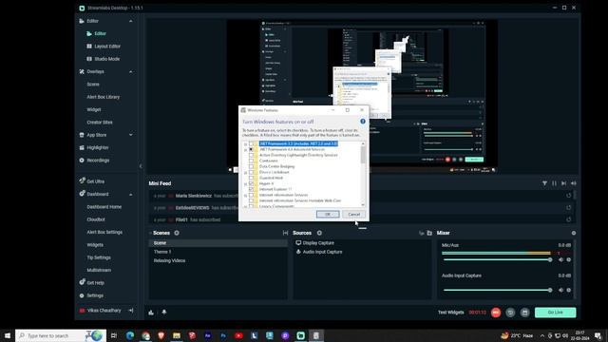This screenshot has height=342, width=608.
Task: Click the Windows Start button
Action: click(7, 335)
